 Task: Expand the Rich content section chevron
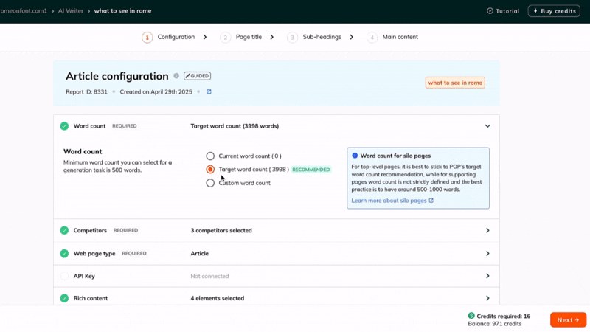click(x=487, y=298)
